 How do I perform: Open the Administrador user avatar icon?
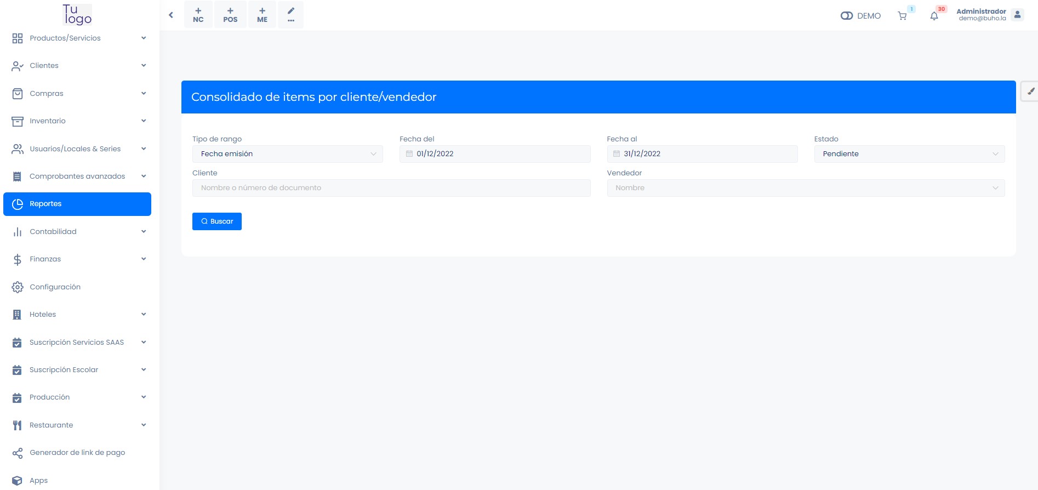point(1018,15)
